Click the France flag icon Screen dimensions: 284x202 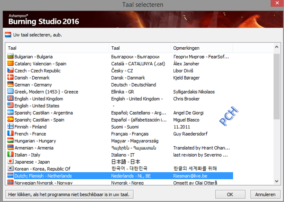click(x=10, y=133)
